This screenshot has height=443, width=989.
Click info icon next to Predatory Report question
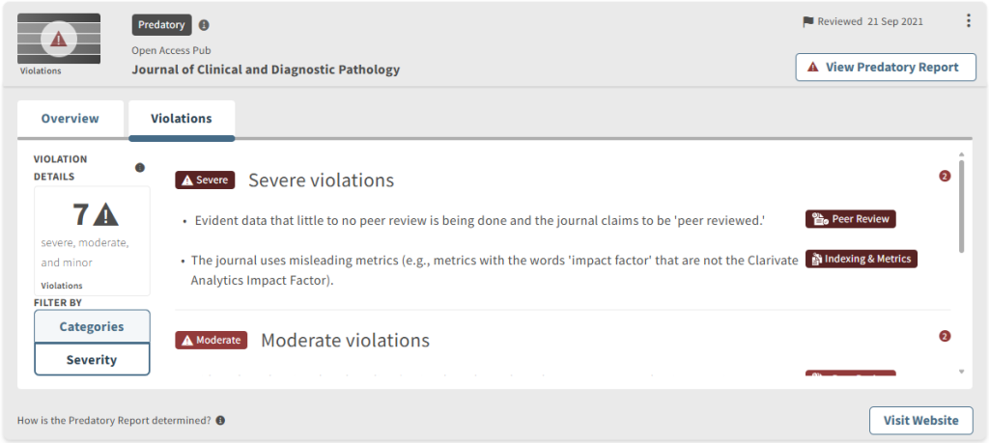point(220,420)
